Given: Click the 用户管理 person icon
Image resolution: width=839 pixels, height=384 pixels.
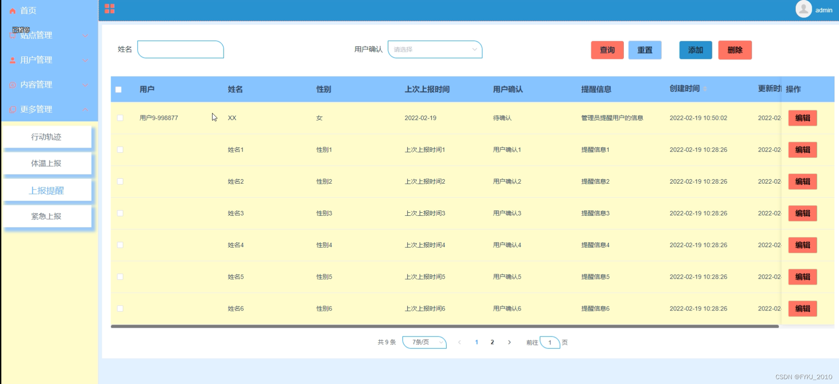Looking at the screenshot, I should 12,60.
